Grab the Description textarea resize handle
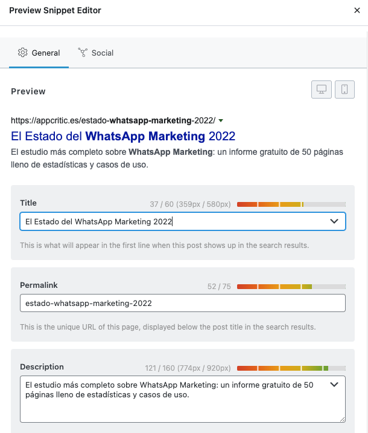This screenshot has width=368, height=433. tap(343, 418)
